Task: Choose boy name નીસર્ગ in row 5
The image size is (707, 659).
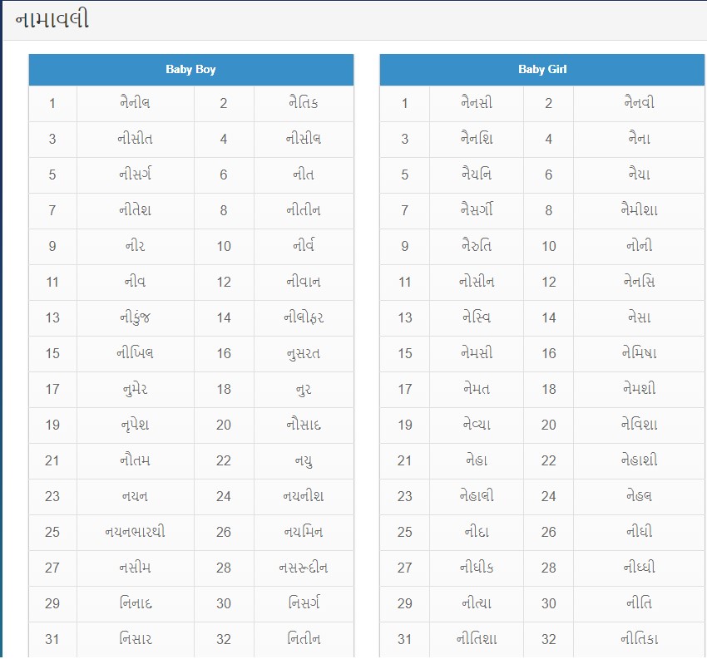Action: 135,175
